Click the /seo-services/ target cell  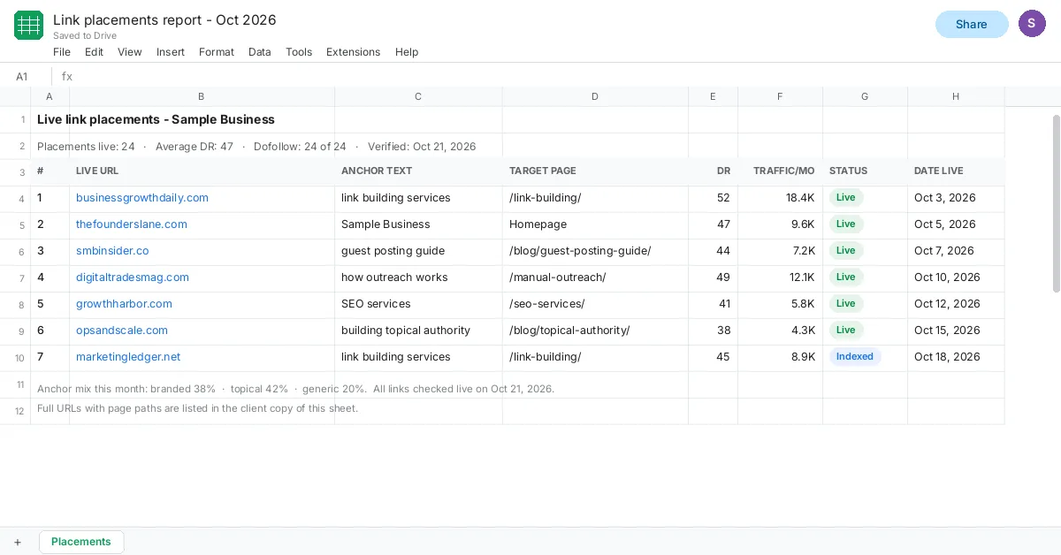pos(595,304)
